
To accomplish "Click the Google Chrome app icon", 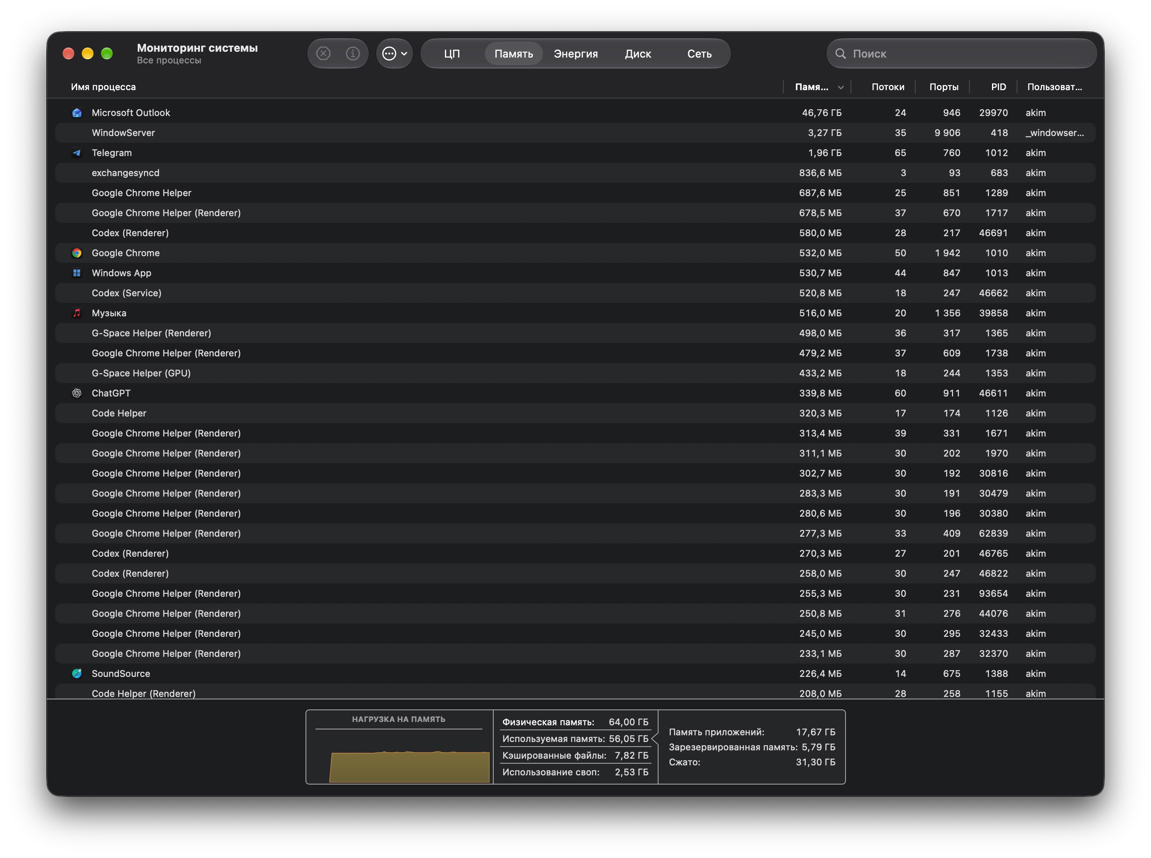I will click(x=77, y=253).
